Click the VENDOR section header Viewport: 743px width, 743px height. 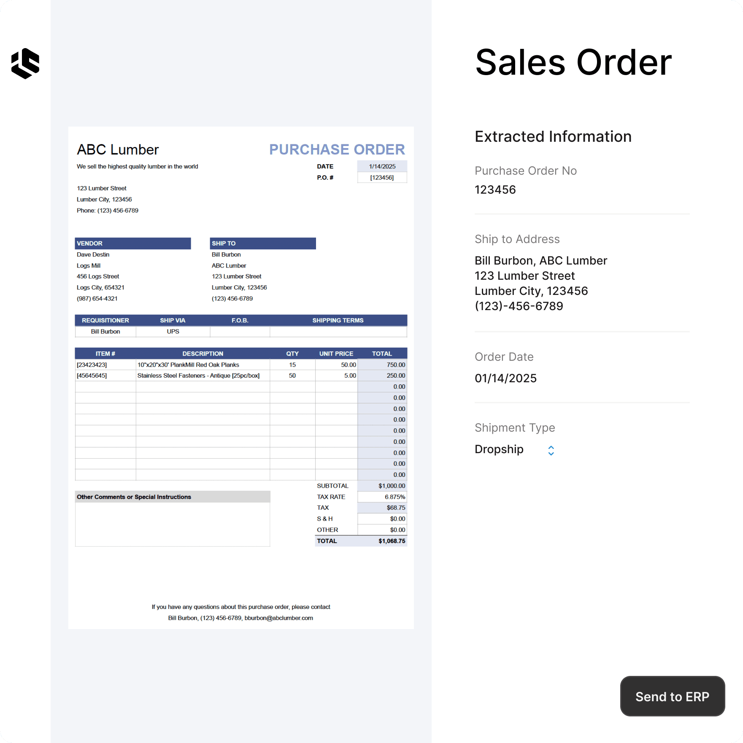(133, 243)
